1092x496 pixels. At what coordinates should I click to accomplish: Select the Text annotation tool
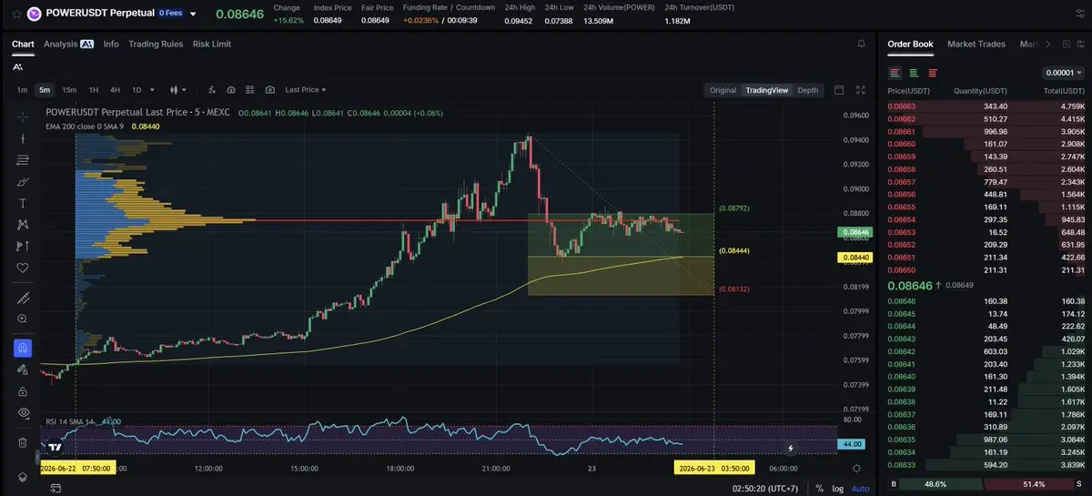click(23, 203)
